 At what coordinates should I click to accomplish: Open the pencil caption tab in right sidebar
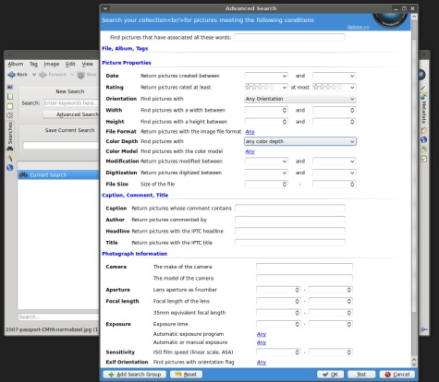[424, 88]
